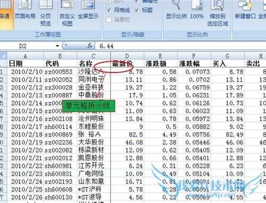Viewport: 266px width, 203px height.
Task: Select cell with value 19.27 in 最新价 column
Action: coord(127,87)
